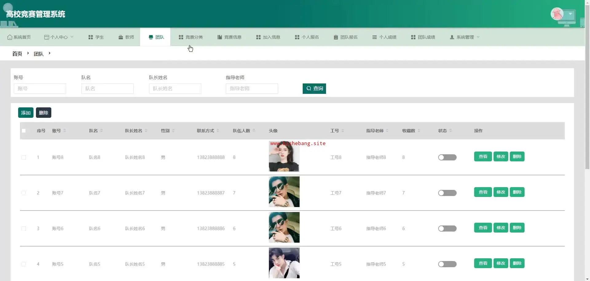Click the 查询 search button
The image size is (590, 281).
point(314,89)
